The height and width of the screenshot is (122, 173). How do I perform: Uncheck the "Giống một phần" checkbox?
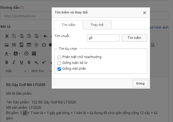pos(59,69)
